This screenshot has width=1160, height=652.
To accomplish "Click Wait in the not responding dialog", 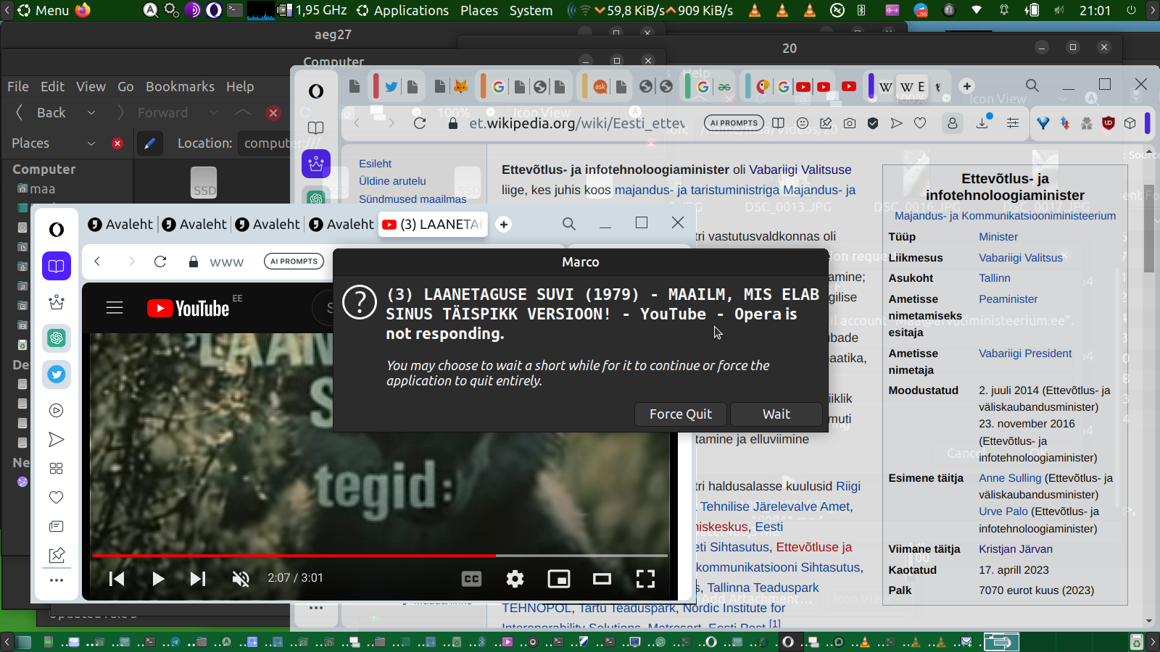I will [776, 414].
